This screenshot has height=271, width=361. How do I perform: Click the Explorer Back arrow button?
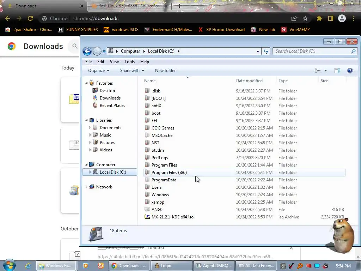click(x=87, y=51)
